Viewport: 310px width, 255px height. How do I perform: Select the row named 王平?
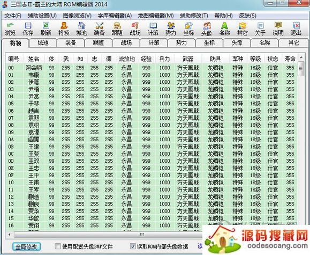click(151, 176)
